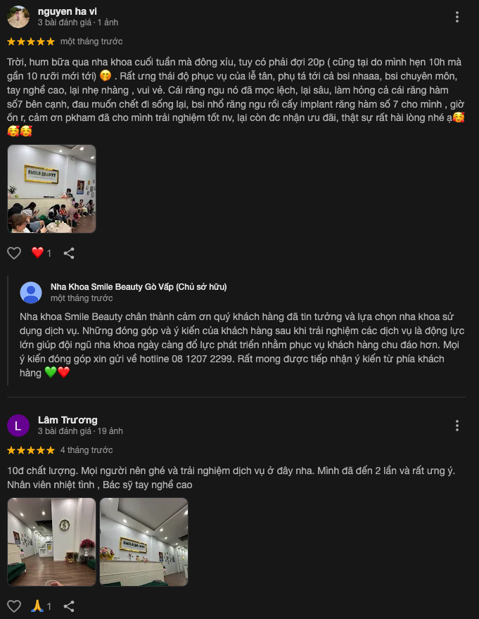The height and width of the screenshot is (619, 479).
Task: Like Lâm Trương's review with heart
Action: click(14, 606)
